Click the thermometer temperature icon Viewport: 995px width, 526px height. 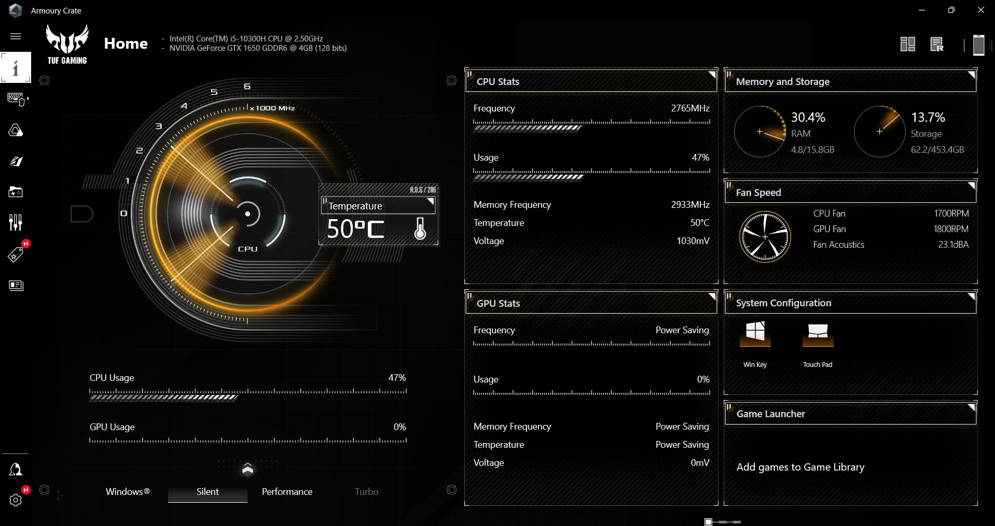click(420, 229)
